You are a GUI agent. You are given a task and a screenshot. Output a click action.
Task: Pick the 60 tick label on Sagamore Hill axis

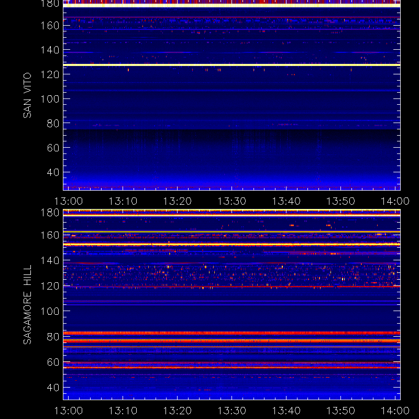(53, 362)
